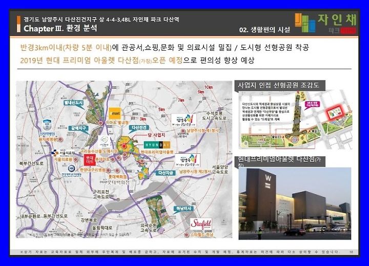Select the Namyangju city logo beside 제2청사
This screenshot has width=369, height=266.
188,160
